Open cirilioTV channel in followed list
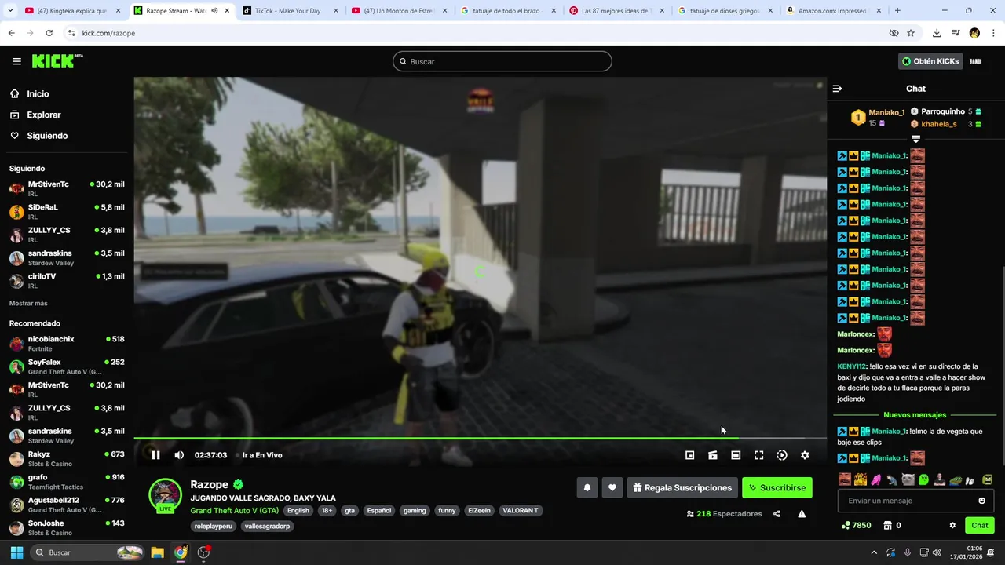1005x565 pixels. [67, 281]
